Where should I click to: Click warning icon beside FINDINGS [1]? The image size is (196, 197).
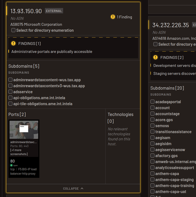coord(14,43)
